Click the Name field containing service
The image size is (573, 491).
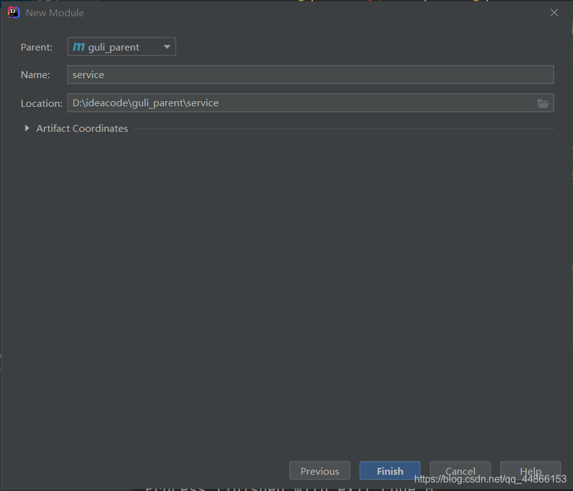pyautogui.click(x=311, y=74)
